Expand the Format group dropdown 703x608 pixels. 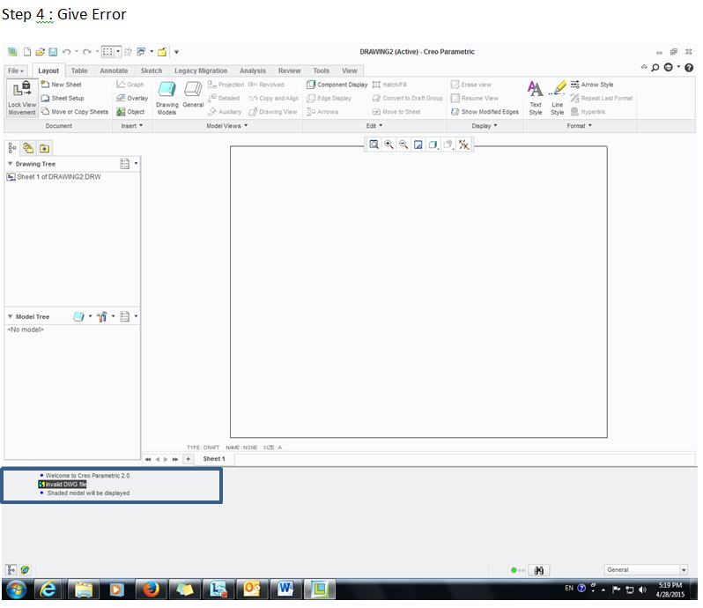(x=580, y=126)
